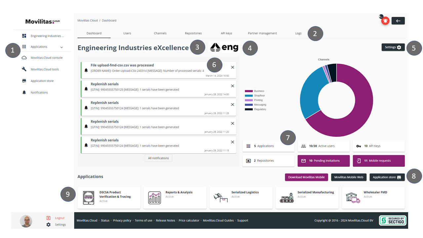Click the Serialized Manufacturing conveyor icon
The image size is (423, 238).
[x=287, y=198]
